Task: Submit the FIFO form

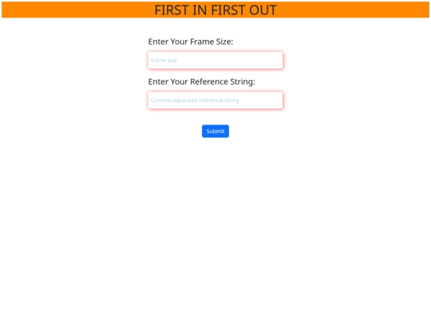Action: click(215, 132)
